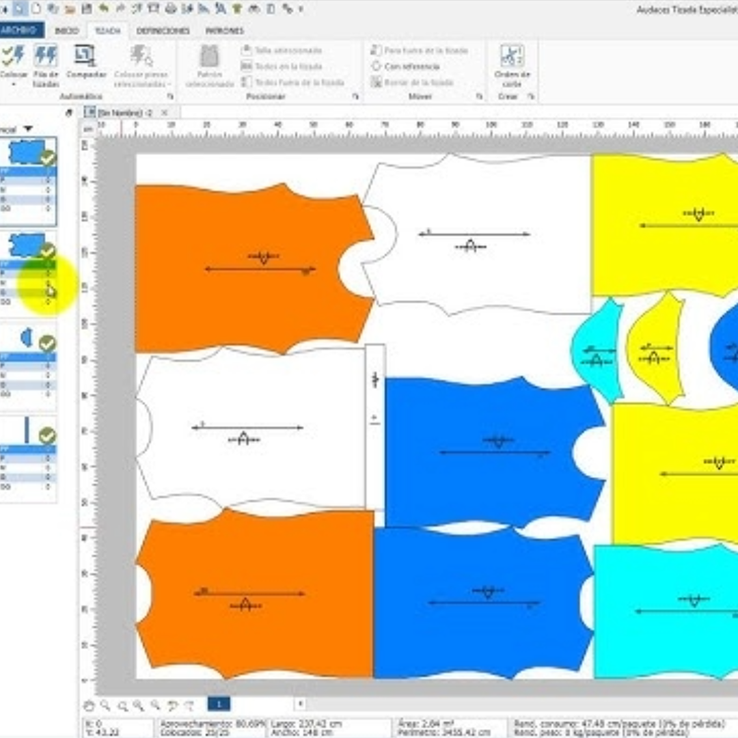Viewport: 738px width, 738px height.
Task: Select the Compactar marker tool
Action: (x=85, y=55)
